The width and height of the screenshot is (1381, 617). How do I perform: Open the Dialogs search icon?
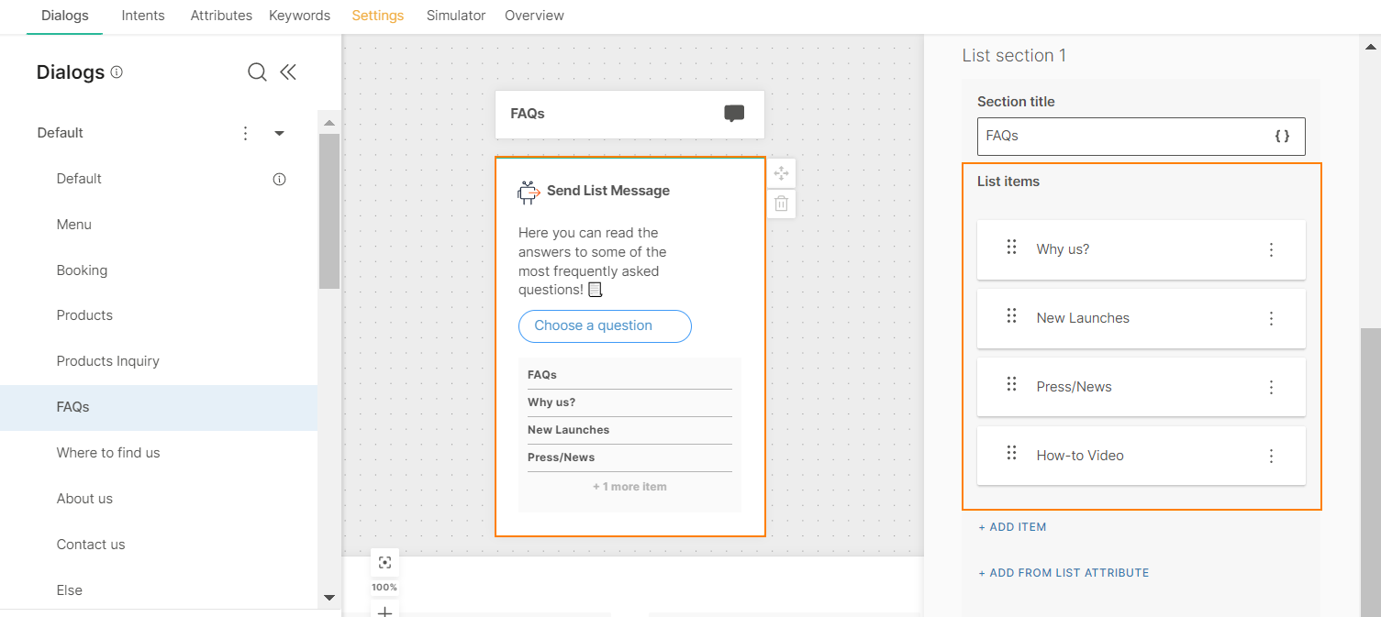click(x=257, y=72)
